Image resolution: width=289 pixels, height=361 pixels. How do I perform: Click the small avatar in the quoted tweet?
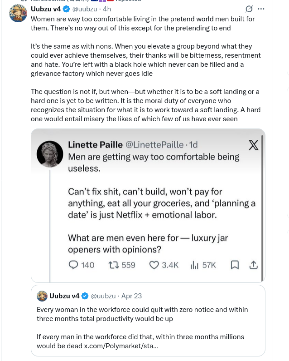coord(42,296)
